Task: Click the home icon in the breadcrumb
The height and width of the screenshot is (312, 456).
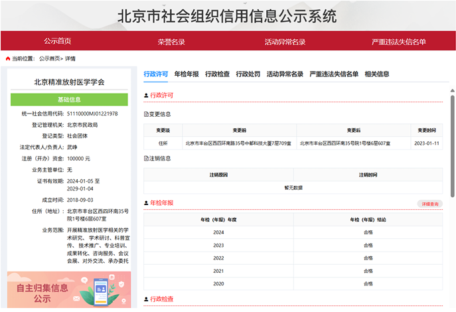Action: point(8,58)
